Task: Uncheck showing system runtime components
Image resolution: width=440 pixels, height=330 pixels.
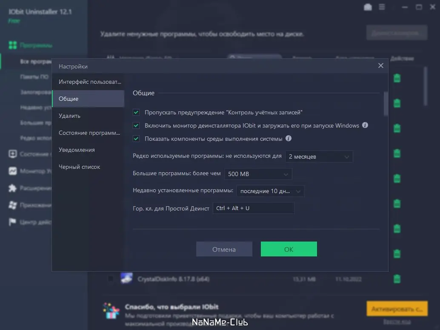Action: point(136,139)
